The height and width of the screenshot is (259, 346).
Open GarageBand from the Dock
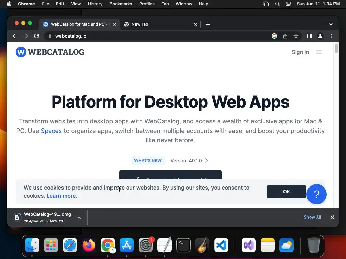click(x=202, y=245)
